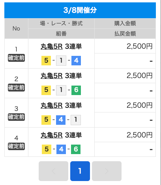Open the 丸亀5R link in row 3
The height and width of the screenshot is (185, 161).
[52, 105]
